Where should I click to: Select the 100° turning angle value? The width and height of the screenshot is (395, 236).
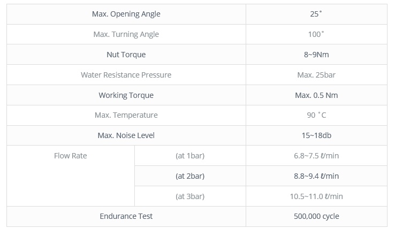(316, 34)
